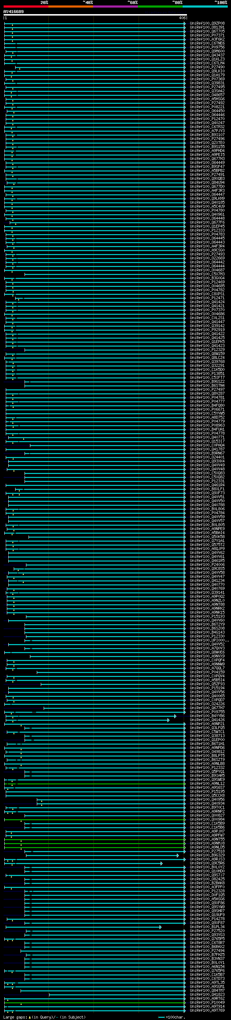Screen dimensions: 231x1020
Task: Select the UniRef100_A9PHD4 label
Action: click(207, 151)
